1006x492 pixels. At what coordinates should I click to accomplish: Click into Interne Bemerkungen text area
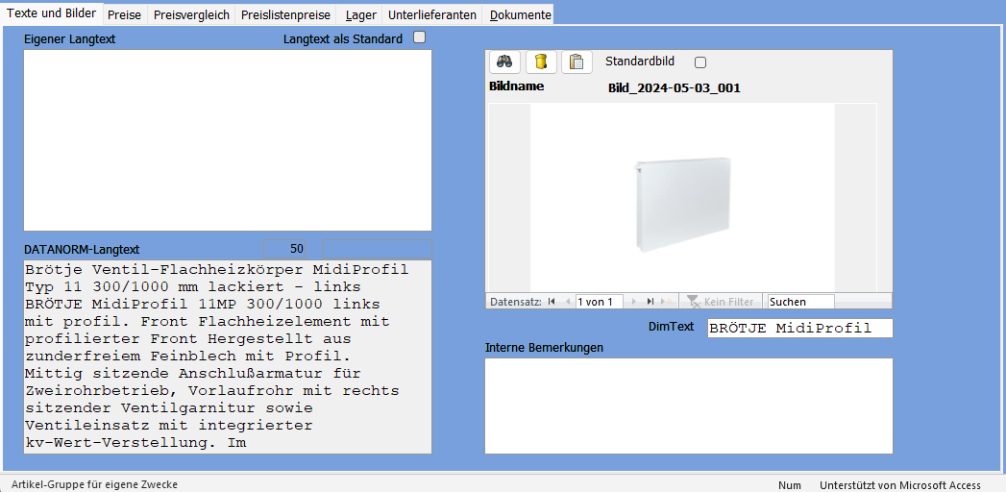coord(688,406)
